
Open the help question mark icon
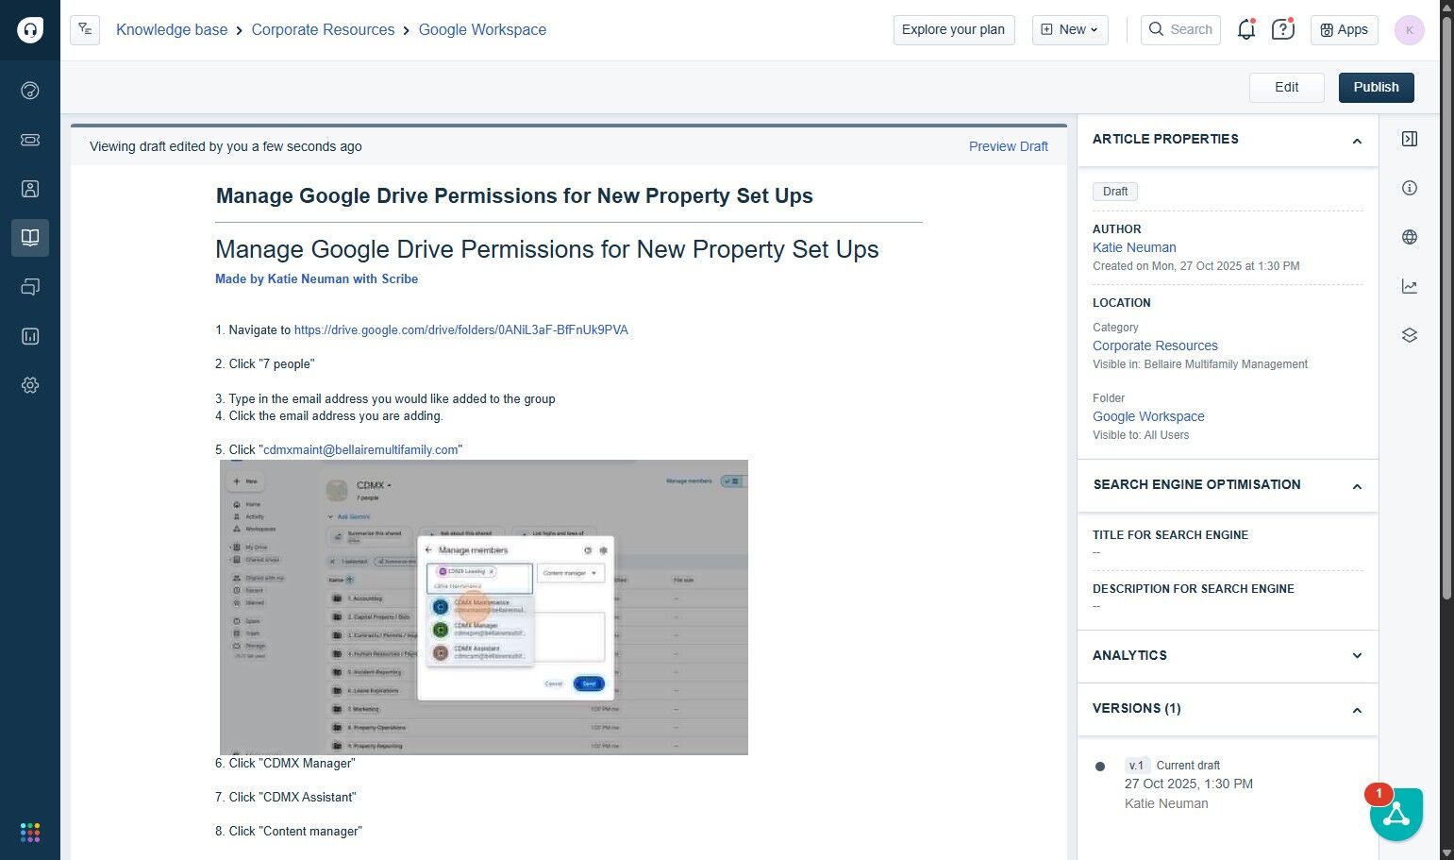tap(1282, 29)
